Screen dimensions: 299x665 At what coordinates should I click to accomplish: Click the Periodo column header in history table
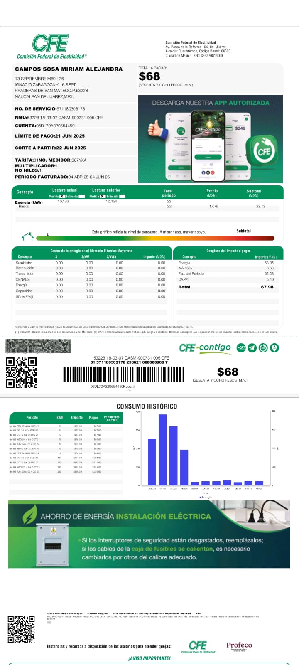point(32,417)
